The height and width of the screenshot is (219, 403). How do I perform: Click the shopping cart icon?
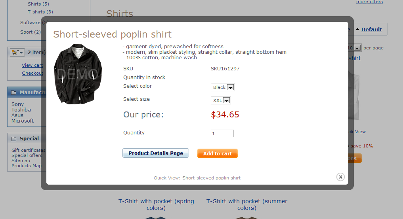[15, 52]
